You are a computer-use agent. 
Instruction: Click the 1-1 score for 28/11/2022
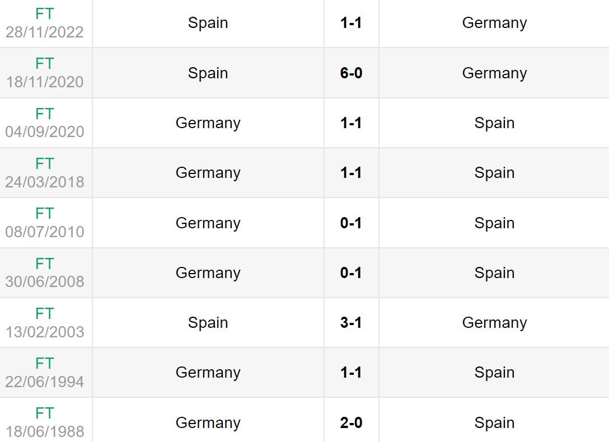pos(351,23)
